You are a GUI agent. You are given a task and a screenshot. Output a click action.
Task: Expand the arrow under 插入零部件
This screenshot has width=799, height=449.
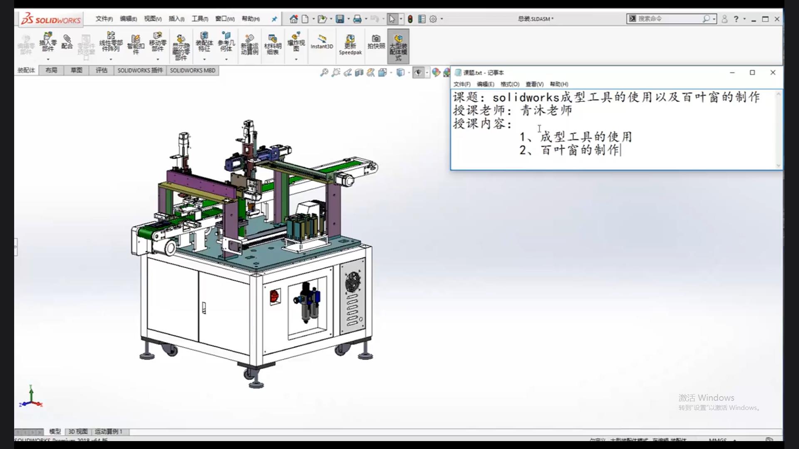[x=48, y=59]
